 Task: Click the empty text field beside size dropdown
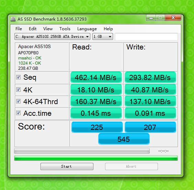coord(146,37)
